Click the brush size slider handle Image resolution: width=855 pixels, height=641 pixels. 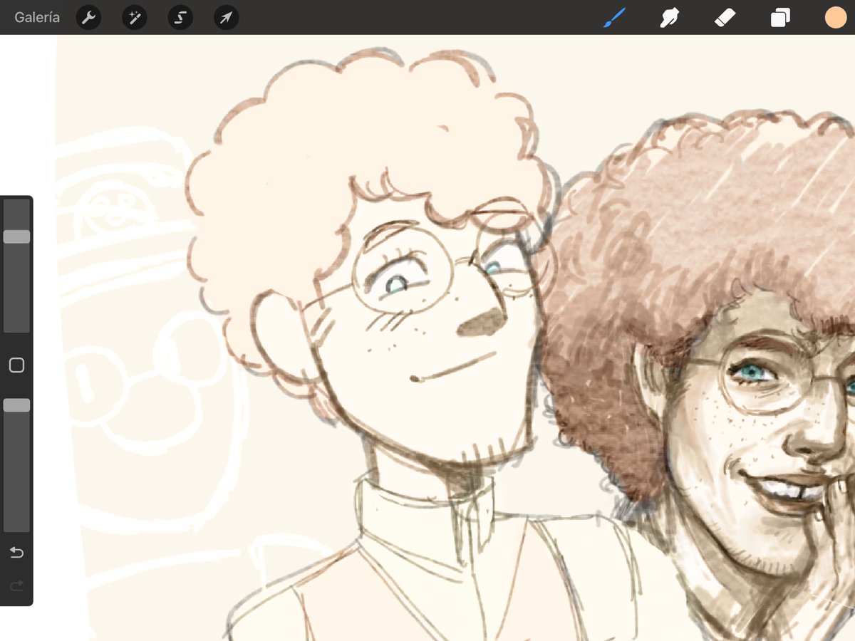click(16, 236)
